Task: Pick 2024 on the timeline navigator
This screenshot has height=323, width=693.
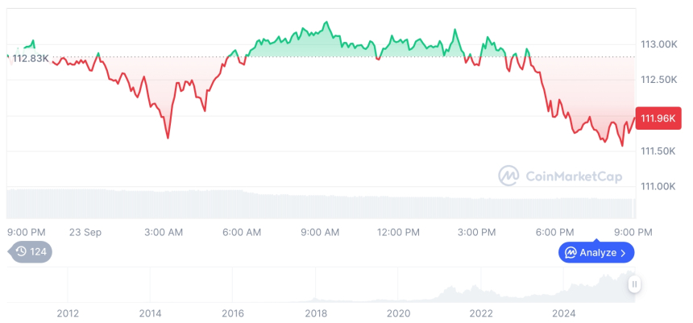Action: coord(564,313)
